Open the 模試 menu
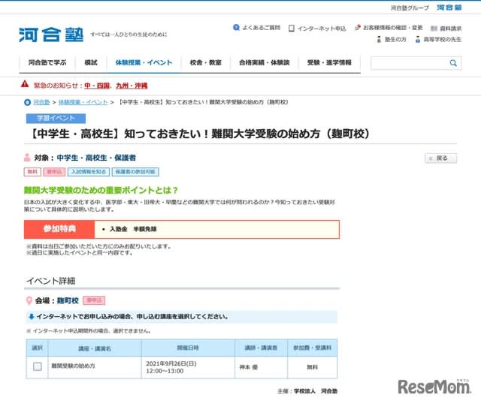This screenshot has width=481, height=404. (x=91, y=63)
